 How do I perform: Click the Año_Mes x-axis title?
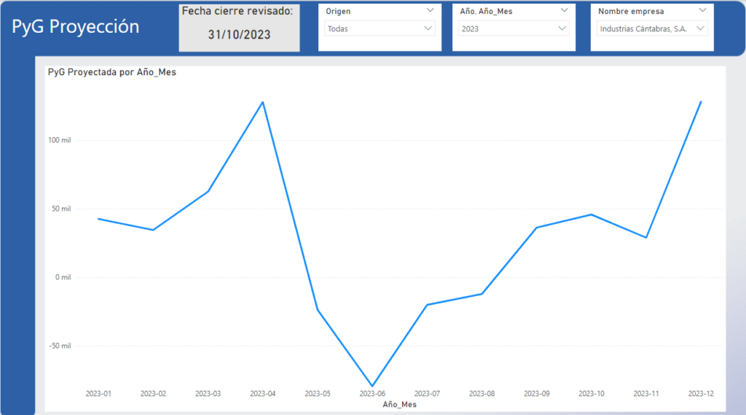coord(399,403)
